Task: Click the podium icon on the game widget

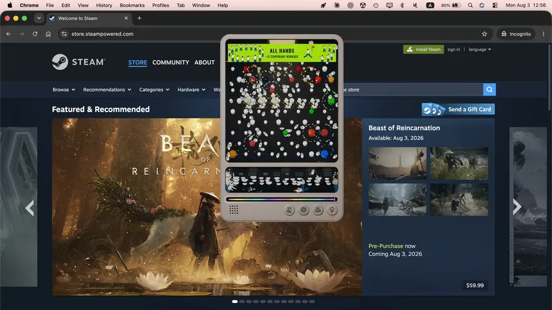Action: 318,210
